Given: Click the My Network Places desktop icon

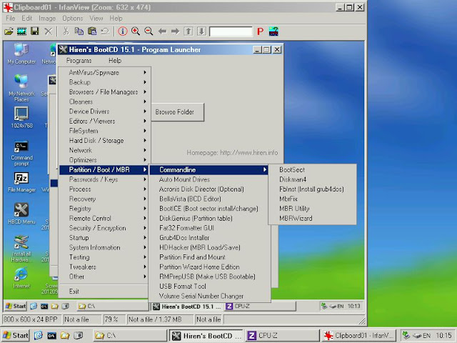Looking at the screenshot, I should (21, 88).
